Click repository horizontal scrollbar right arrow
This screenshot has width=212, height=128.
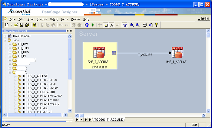pyautogui.click(x=65, y=115)
